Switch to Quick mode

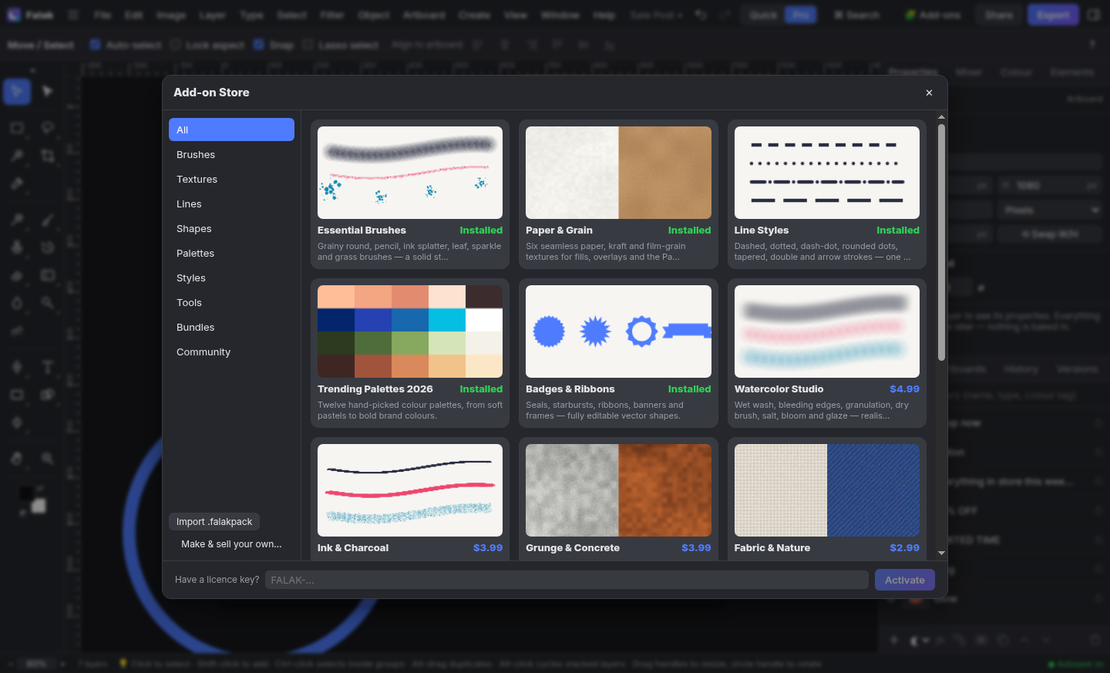point(763,15)
